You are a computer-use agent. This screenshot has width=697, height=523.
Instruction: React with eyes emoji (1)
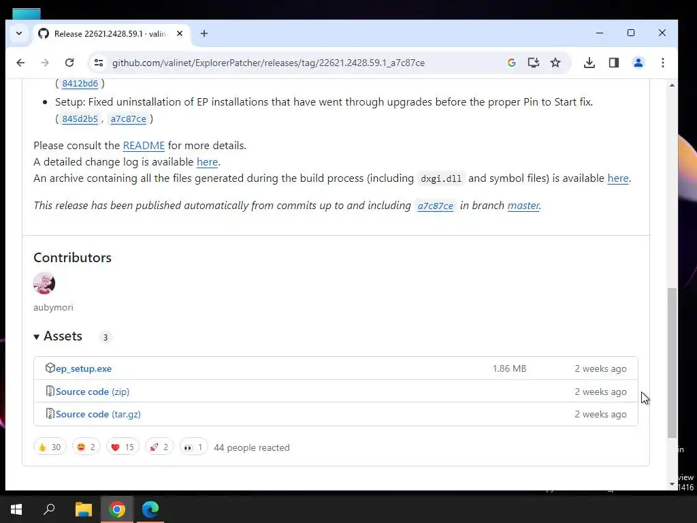coord(193,447)
